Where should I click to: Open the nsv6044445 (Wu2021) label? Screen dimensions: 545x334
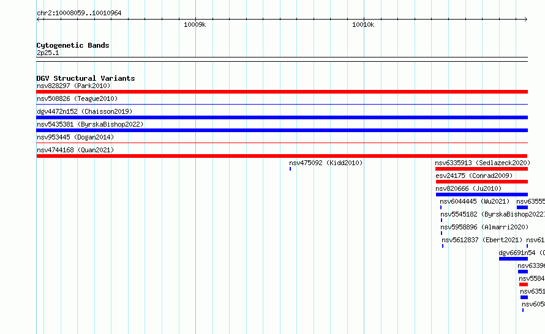tap(475, 201)
